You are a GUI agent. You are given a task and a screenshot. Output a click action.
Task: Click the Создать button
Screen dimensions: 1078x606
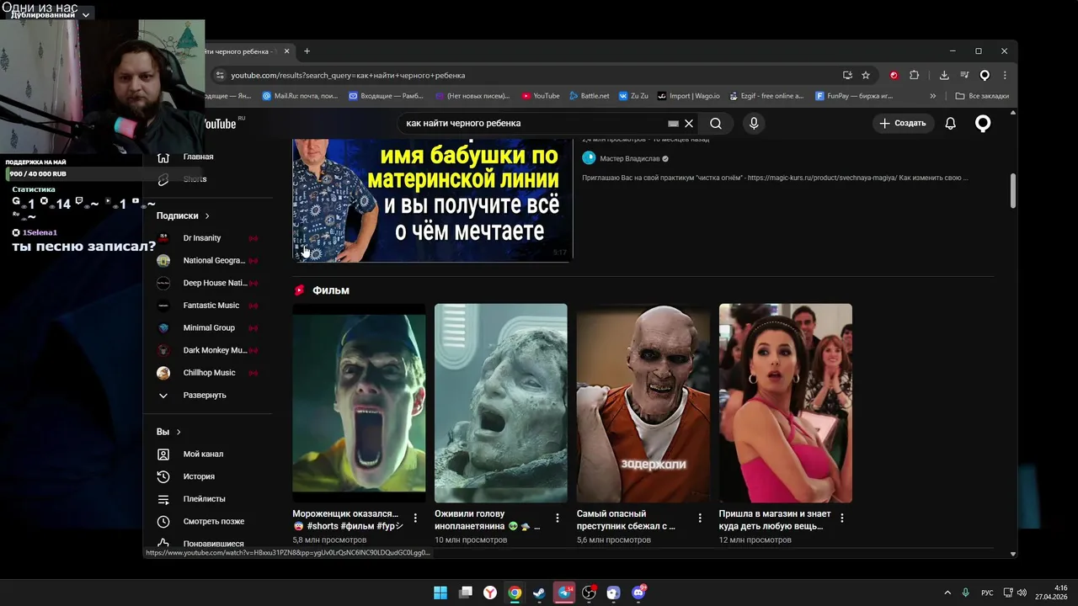pyautogui.click(x=902, y=124)
